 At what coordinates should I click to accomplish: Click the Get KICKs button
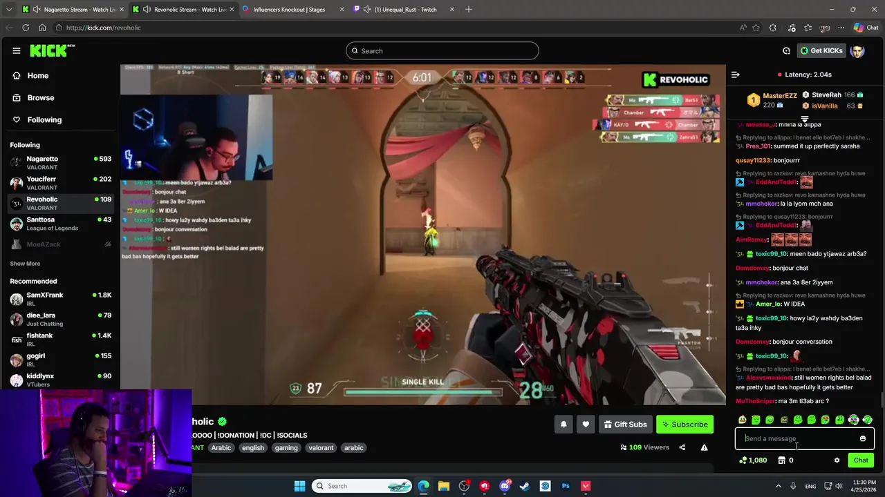[821, 50]
